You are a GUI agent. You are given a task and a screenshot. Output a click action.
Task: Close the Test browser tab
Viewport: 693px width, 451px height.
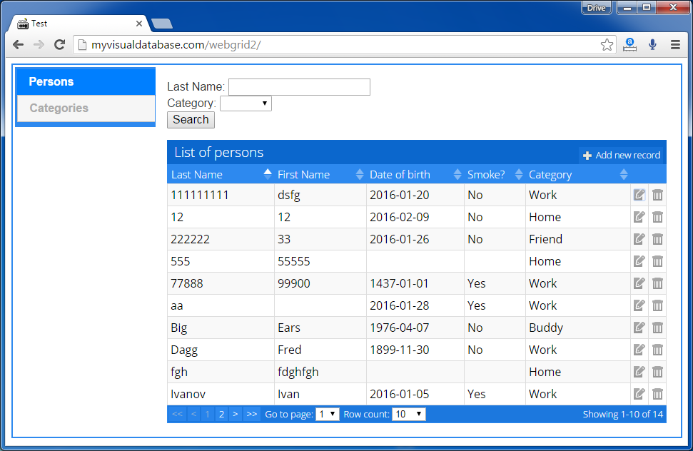(139, 24)
